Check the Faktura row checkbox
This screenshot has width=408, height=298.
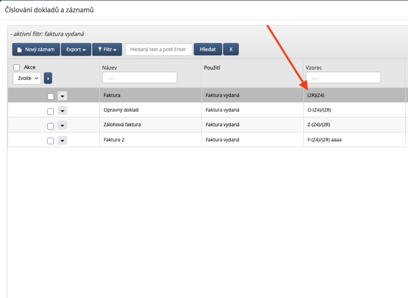coord(51,96)
